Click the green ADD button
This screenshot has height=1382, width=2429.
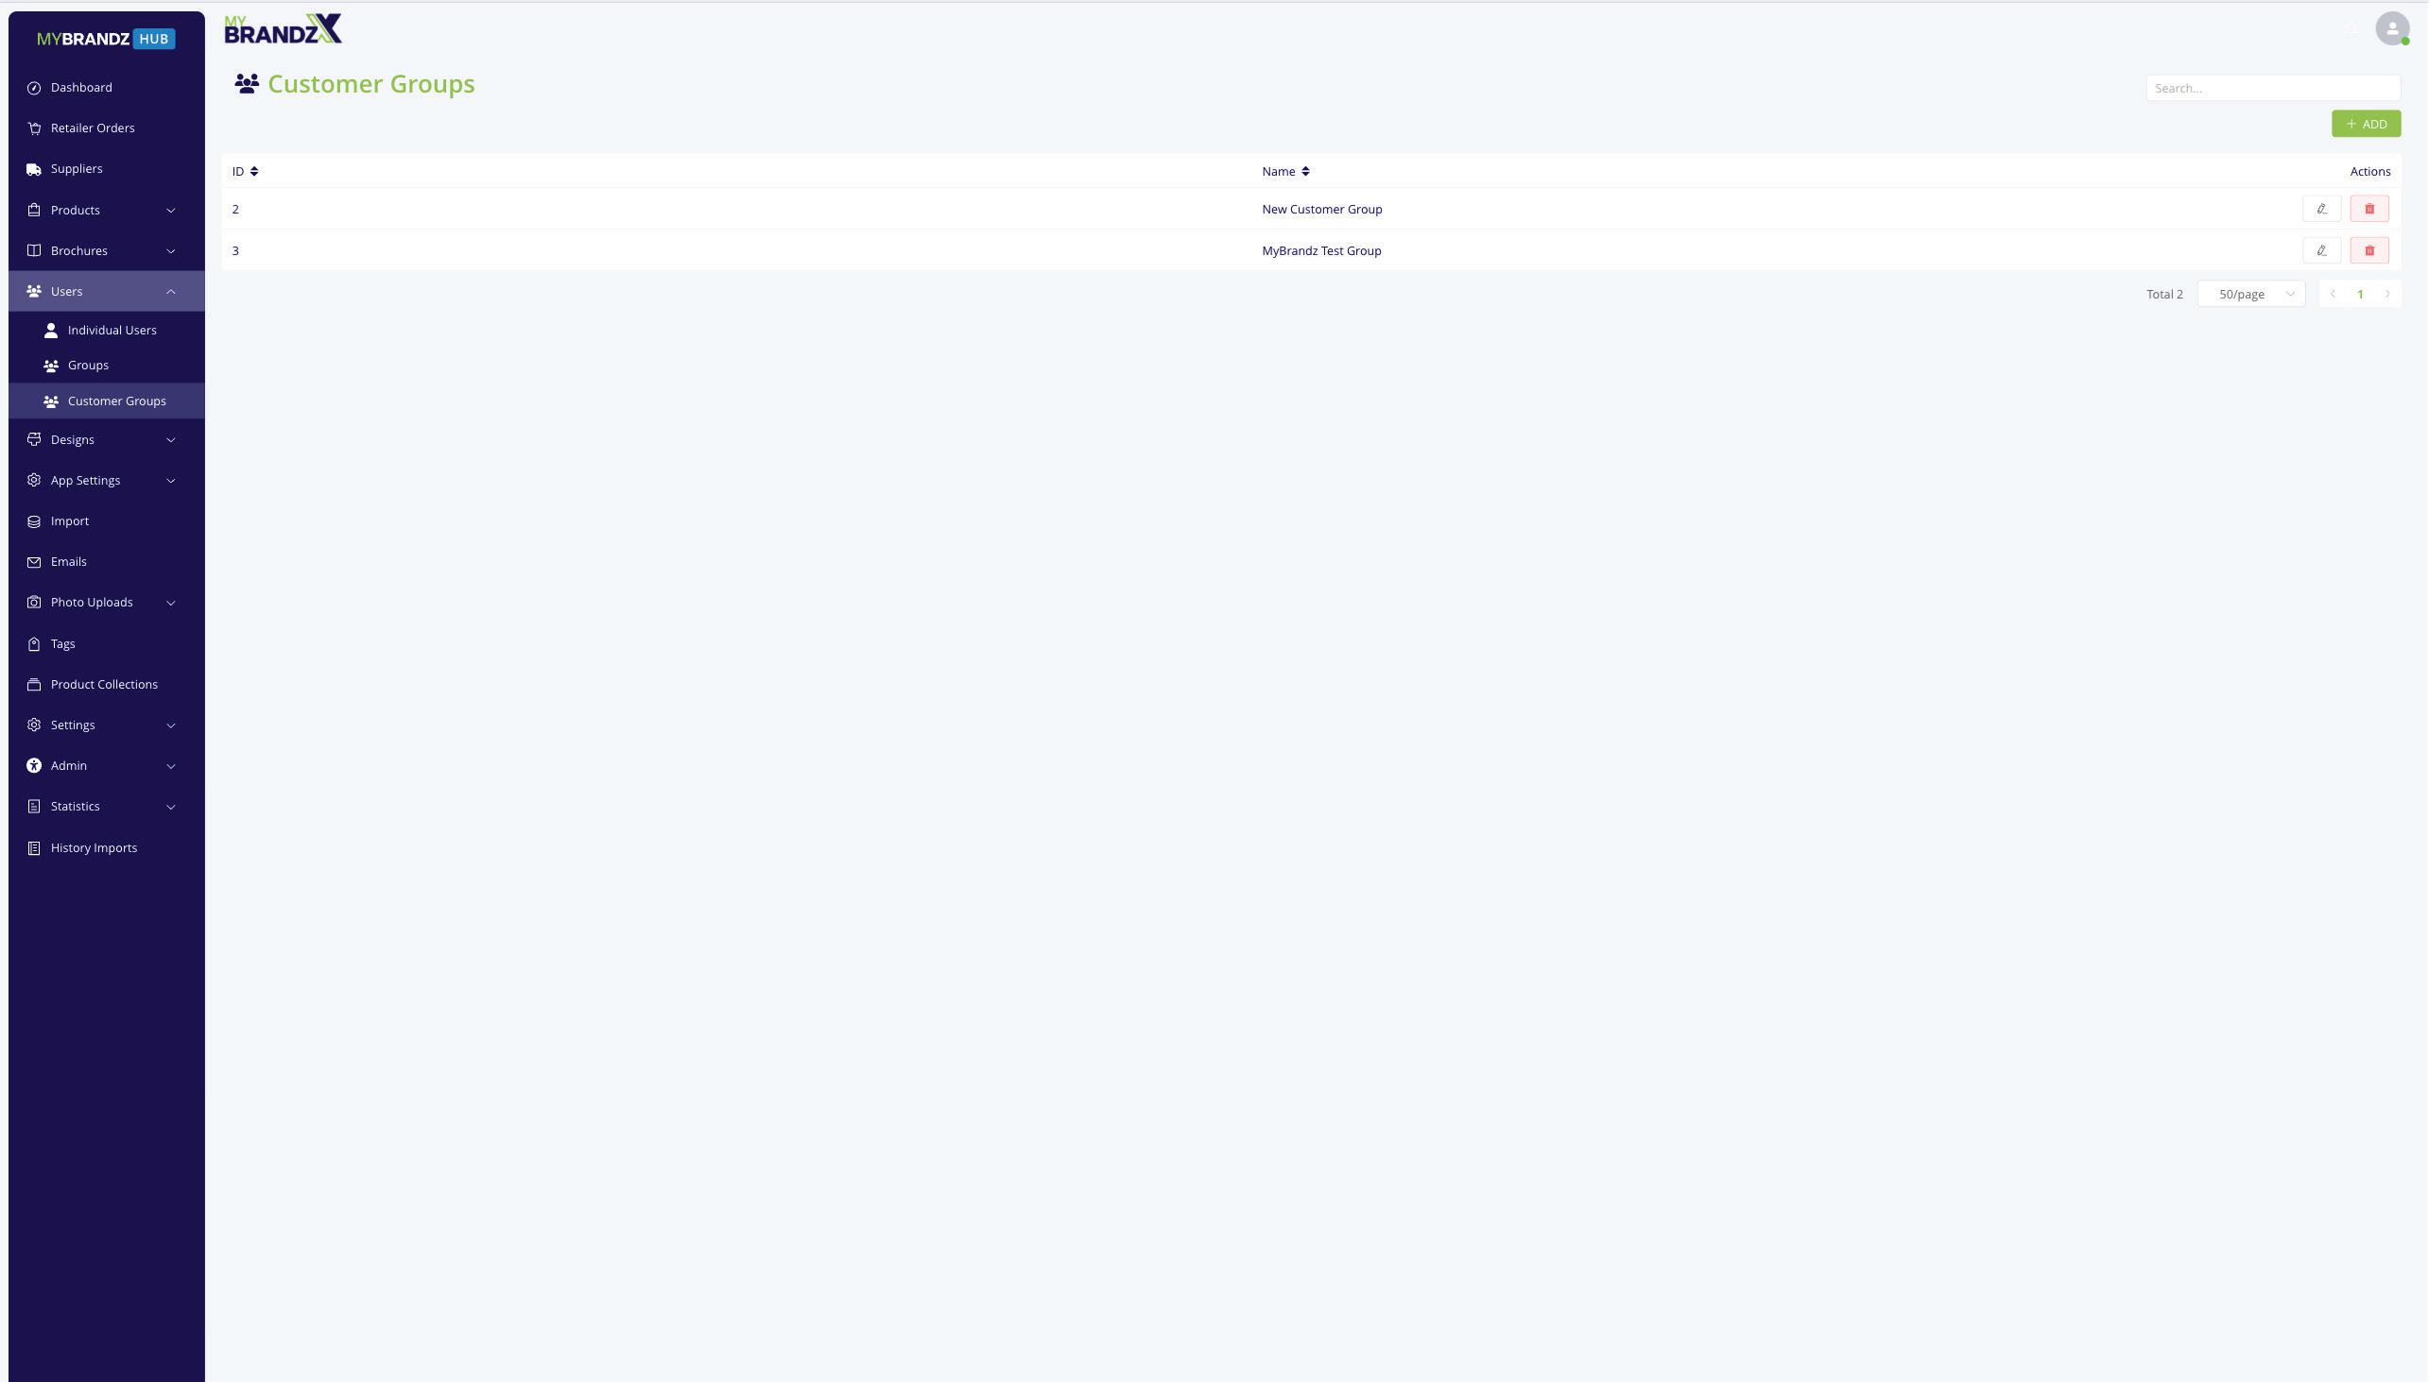[x=2365, y=125]
